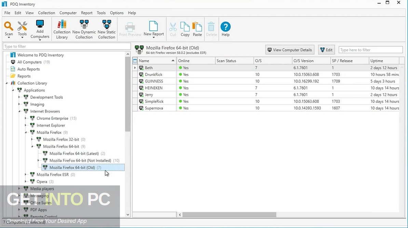Click the grid horizontal scrollbar thumb
Image resolution: width=408 pixels, height=228 pixels.
(x=229, y=215)
